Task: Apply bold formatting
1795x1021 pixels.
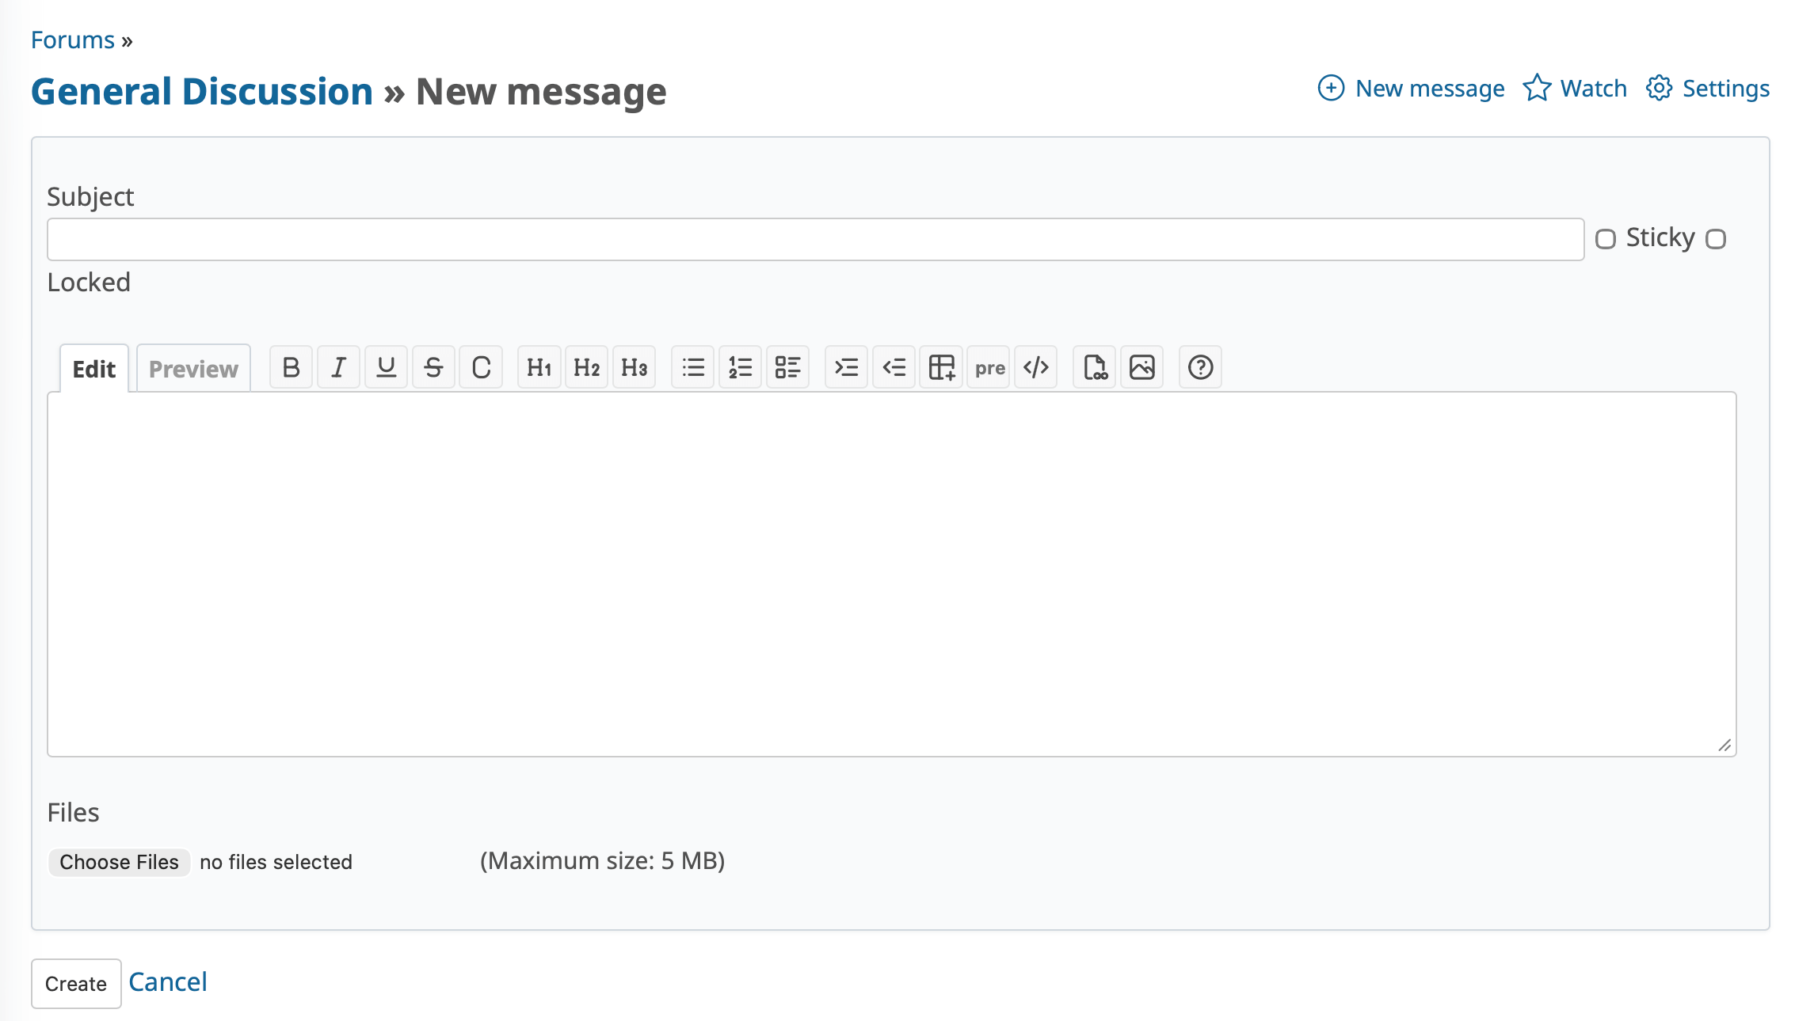Action: pos(291,366)
